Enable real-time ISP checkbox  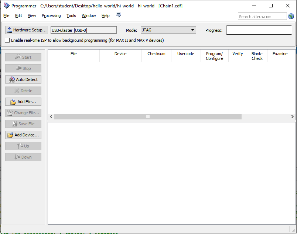click(x=7, y=40)
